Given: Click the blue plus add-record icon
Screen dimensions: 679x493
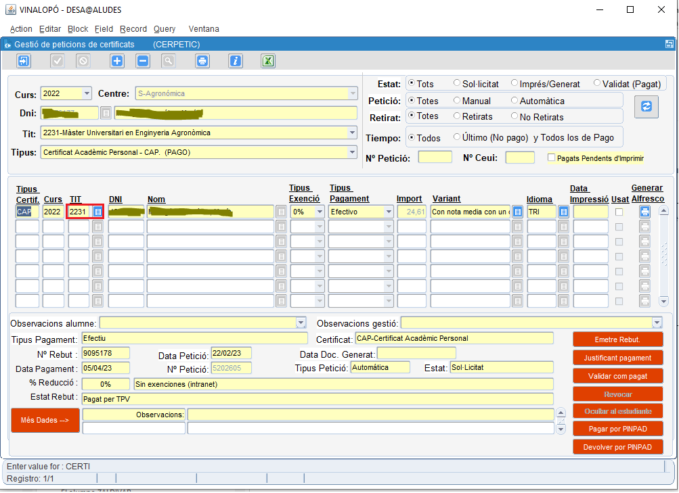Looking at the screenshot, I should tap(117, 61).
